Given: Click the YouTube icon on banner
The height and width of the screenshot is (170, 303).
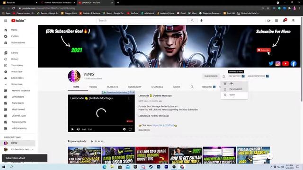Looking at the screenshot, I should point(285,64).
